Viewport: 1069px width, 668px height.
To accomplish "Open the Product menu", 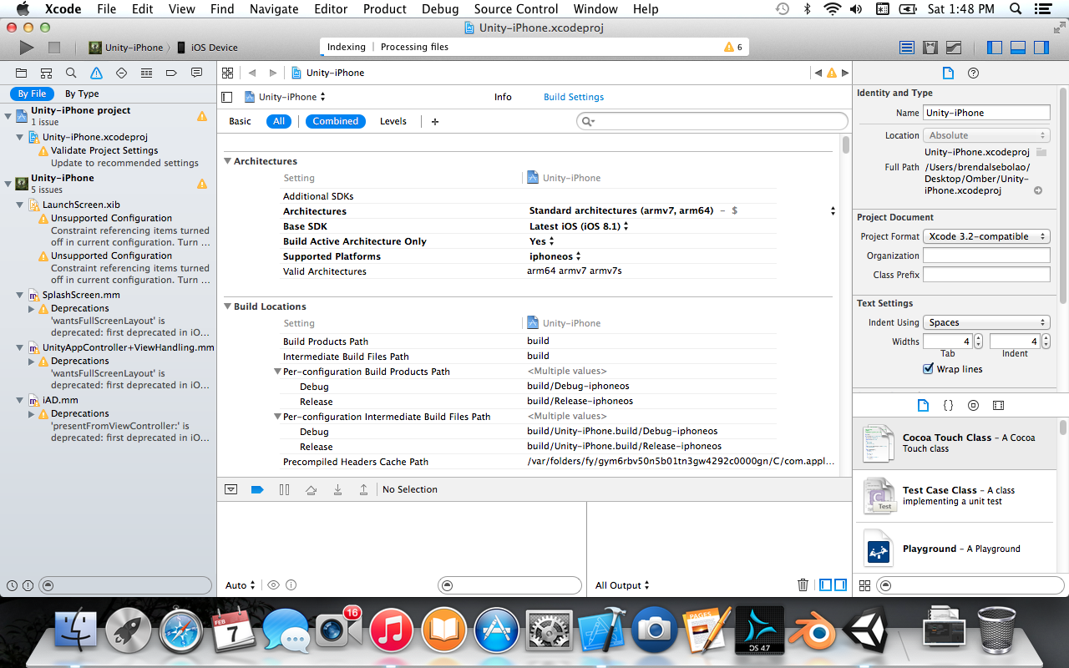I will 385,9.
